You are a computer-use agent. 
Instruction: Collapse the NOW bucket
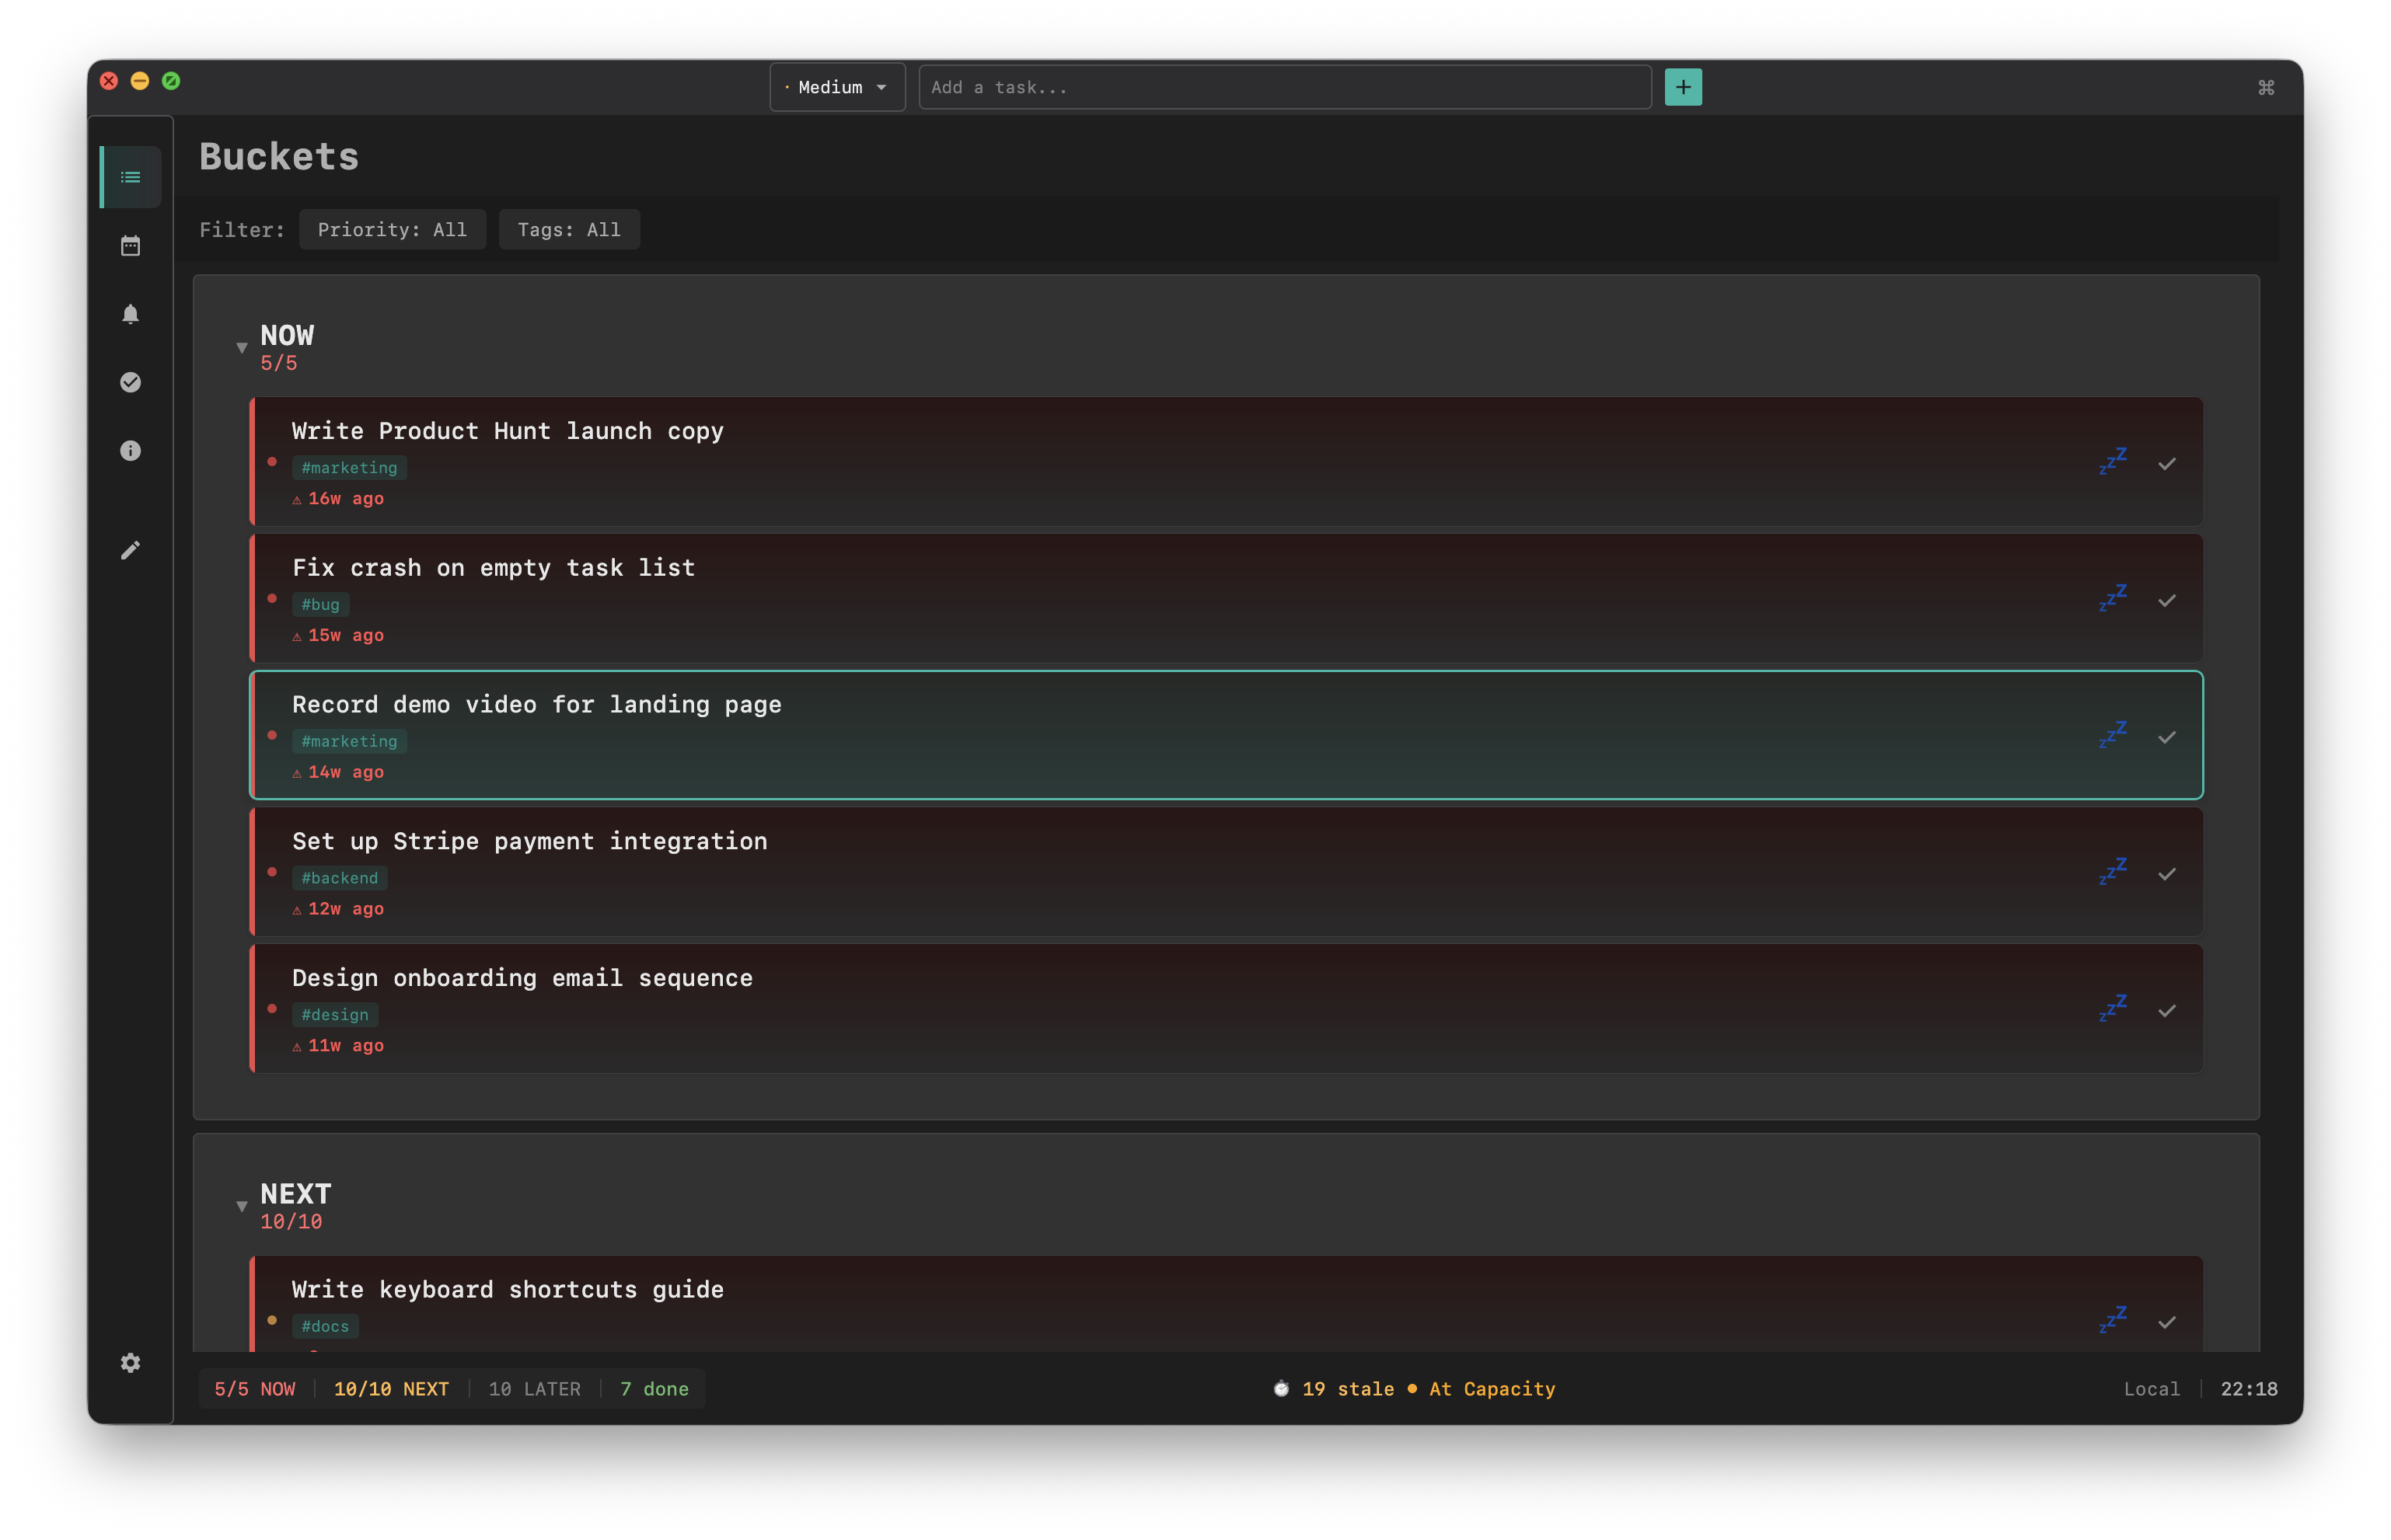tap(241, 348)
